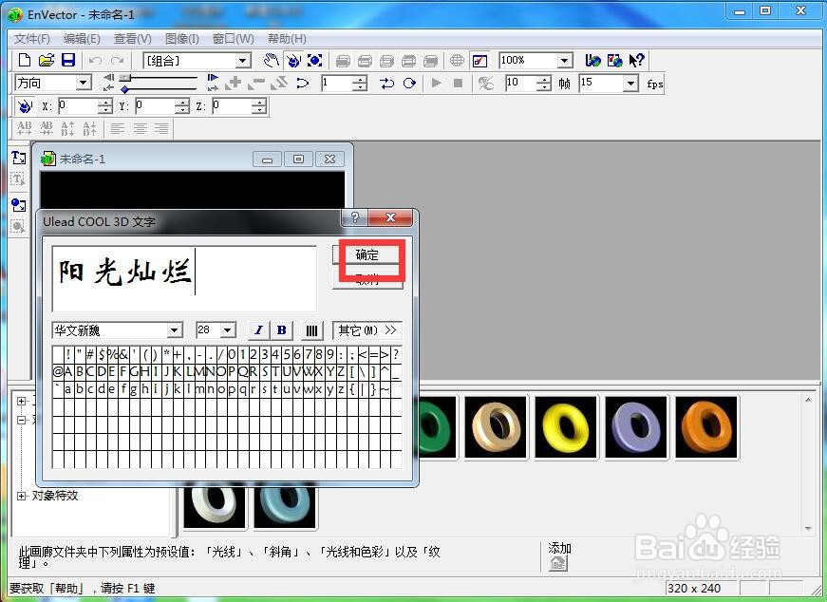827x602 pixels.
Task: Increase the Z coordinate spinner up arrow
Action: pyautogui.click(x=258, y=103)
